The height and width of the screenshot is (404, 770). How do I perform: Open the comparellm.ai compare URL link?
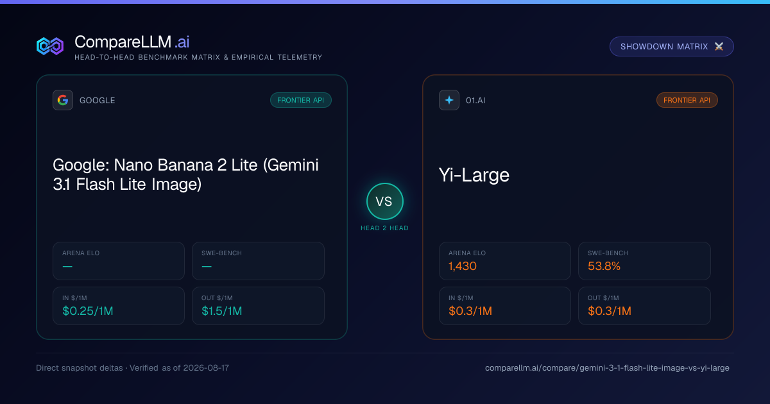pyautogui.click(x=607, y=368)
